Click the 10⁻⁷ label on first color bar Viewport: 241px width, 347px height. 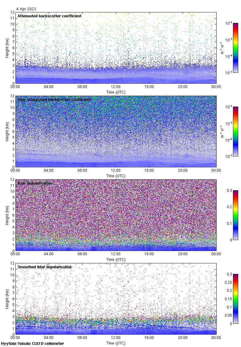pyautogui.click(x=229, y=73)
